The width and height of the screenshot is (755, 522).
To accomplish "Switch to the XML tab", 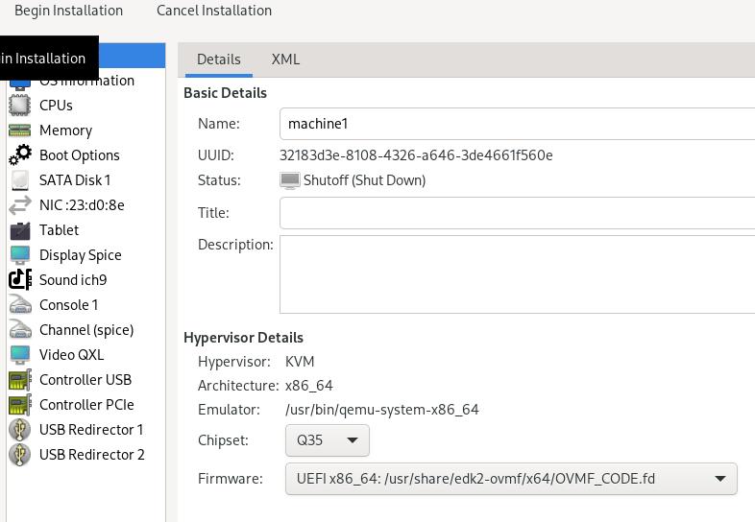I will (285, 59).
